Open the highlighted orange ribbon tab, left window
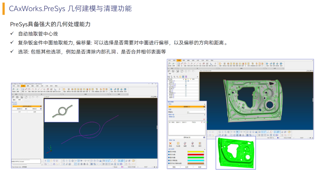 pos(23,86)
